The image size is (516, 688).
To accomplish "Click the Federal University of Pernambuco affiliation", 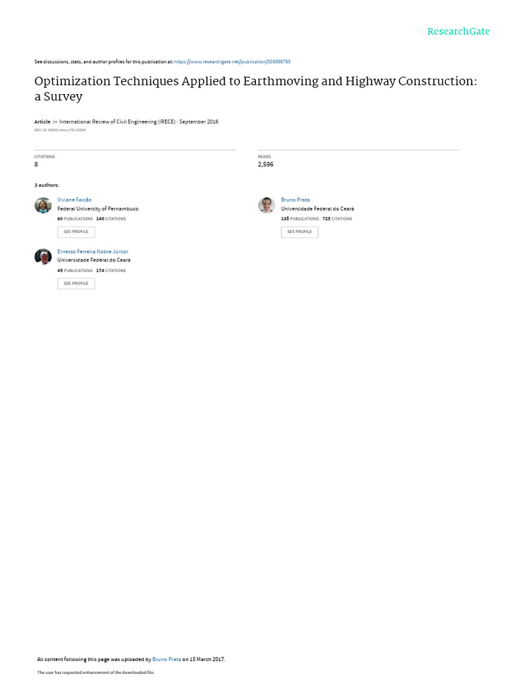I will 98,209.
